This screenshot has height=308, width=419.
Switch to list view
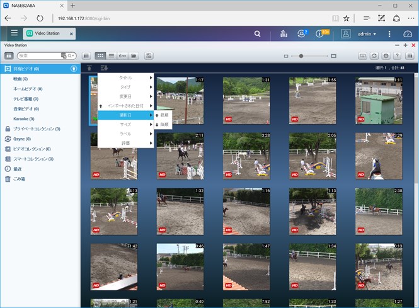click(112, 56)
